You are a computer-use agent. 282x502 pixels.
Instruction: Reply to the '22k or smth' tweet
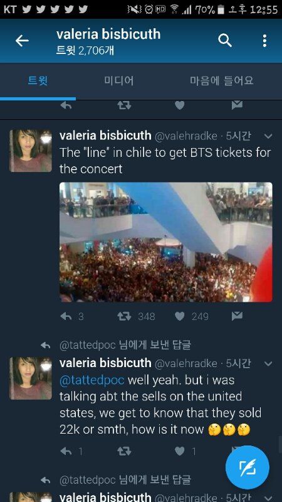tap(66, 451)
